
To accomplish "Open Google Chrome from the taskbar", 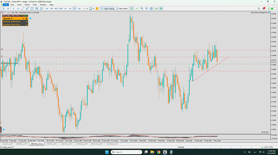I will pos(158,152).
